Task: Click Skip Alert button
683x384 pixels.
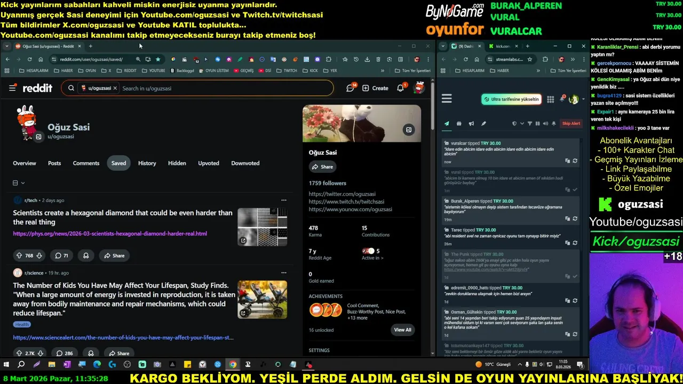Action: 571,124
